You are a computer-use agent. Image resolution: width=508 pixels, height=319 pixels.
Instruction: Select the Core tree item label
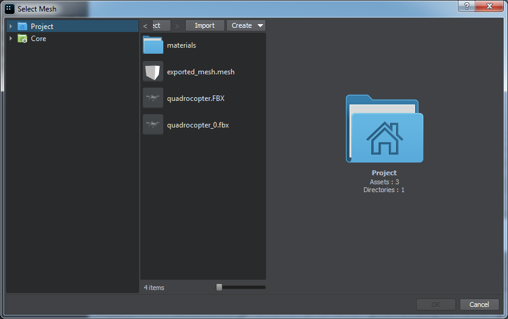click(x=38, y=39)
